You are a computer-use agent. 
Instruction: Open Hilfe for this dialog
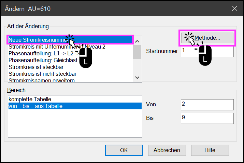(210, 150)
